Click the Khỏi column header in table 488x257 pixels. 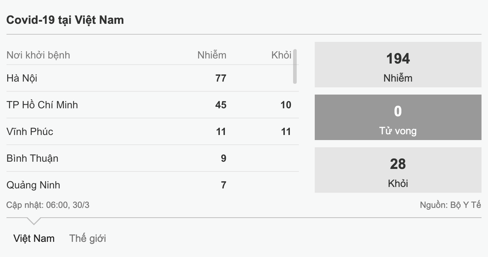pyautogui.click(x=281, y=55)
